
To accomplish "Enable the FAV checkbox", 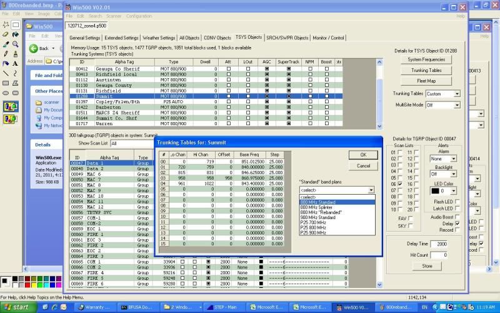I will click(411, 218).
